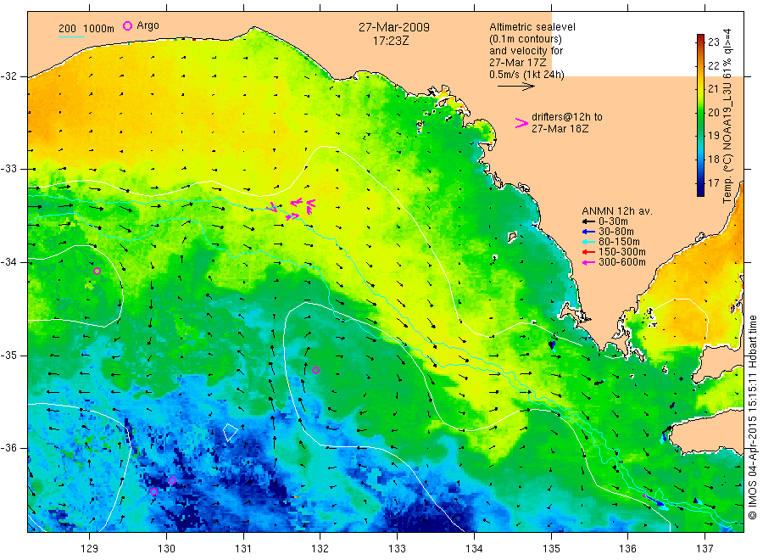Click the '(0.1m contours)' text
This screenshot has width=763, height=560.
(526, 39)
